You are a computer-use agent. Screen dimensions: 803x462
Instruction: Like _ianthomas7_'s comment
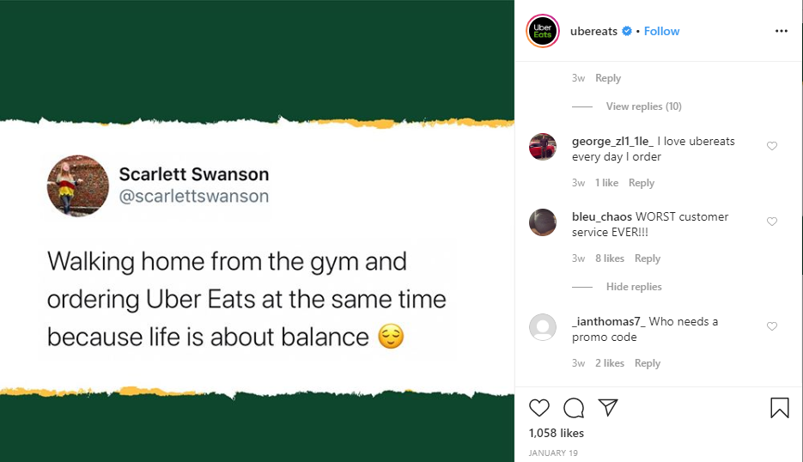tap(771, 326)
